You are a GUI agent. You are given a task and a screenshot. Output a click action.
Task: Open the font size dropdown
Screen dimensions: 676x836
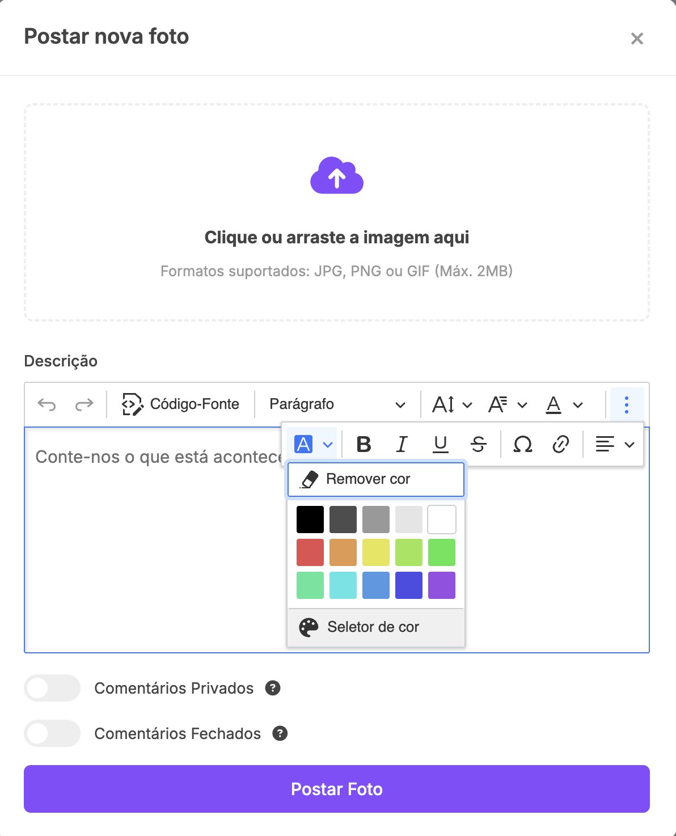pyautogui.click(x=451, y=404)
